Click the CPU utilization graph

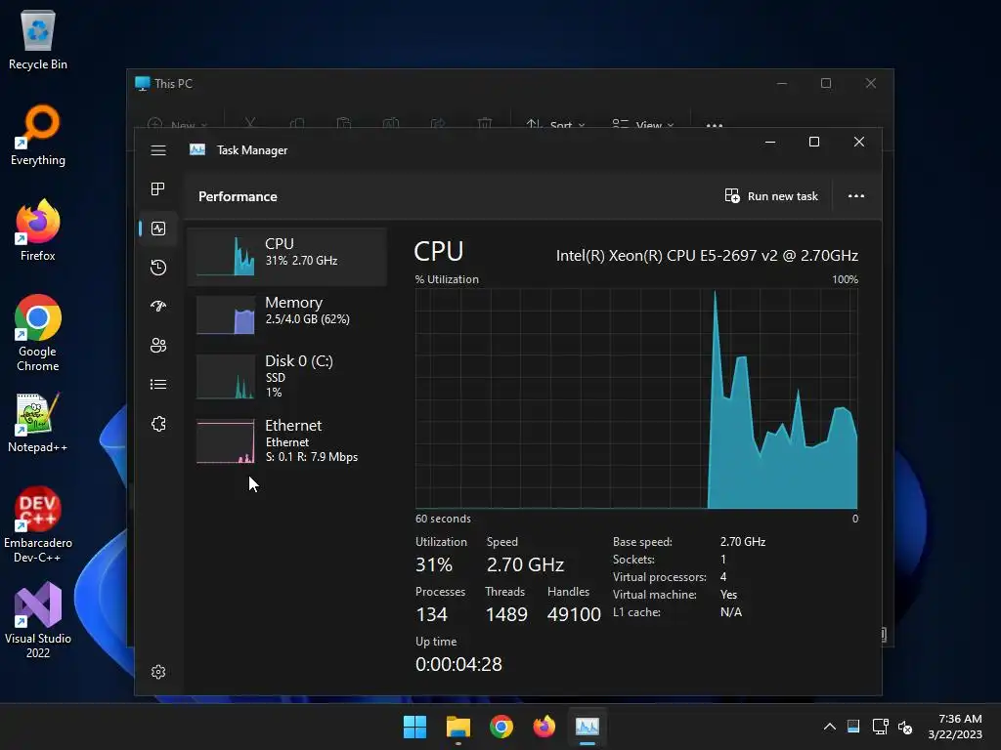click(636, 398)
